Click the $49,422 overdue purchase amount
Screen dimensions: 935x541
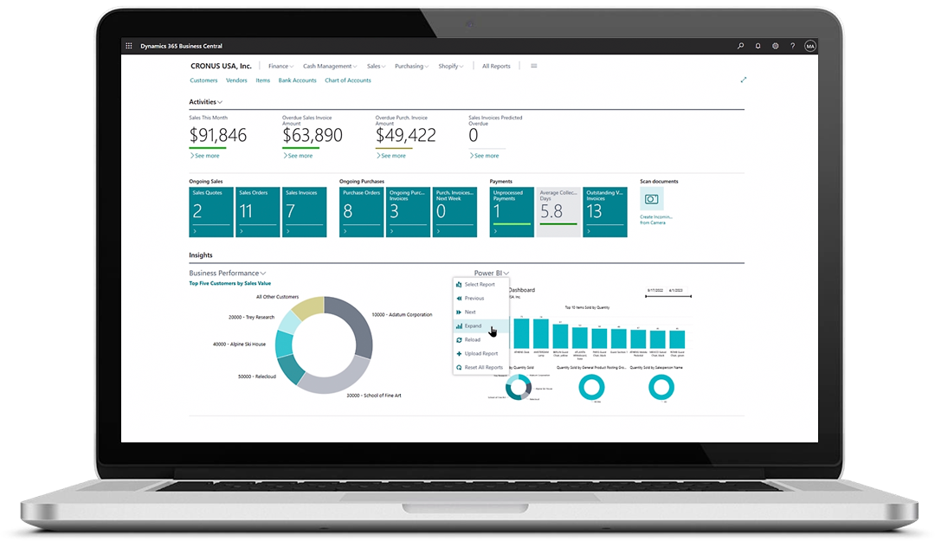pos(405,135)
